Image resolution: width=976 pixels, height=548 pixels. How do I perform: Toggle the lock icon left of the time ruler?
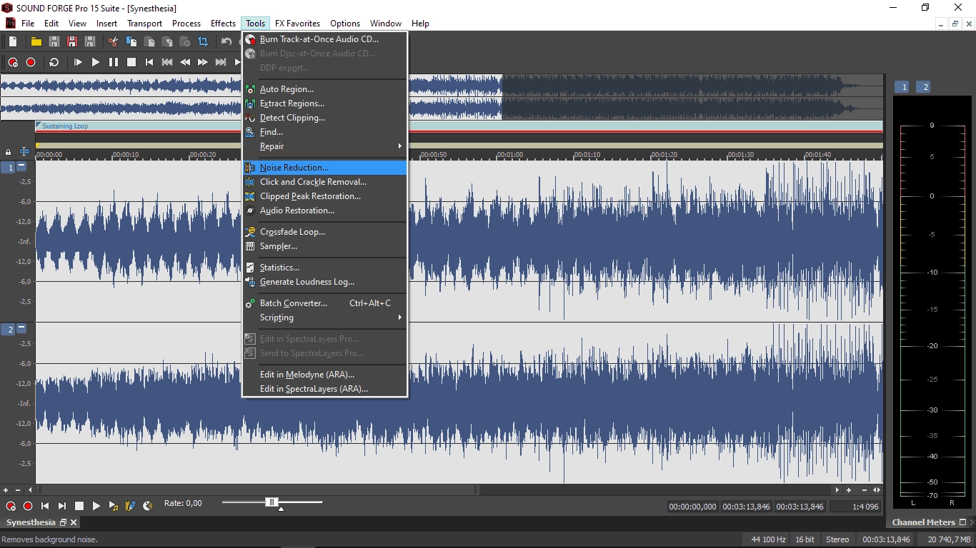pos(9,152)
